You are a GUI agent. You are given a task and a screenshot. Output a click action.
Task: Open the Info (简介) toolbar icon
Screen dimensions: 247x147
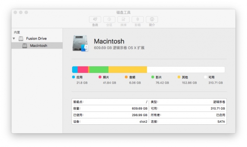152,19
